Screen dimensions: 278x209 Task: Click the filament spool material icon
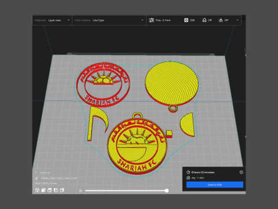188,178
